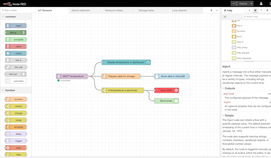Select the inject node in the palette
This screenshot has width=271, height=158.
point(16,26)
